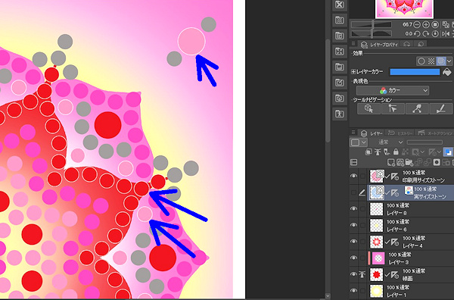This screenshot has height=300, width=454.
Task: Open layer palette hamburger menu
Action: pyautogui.click(x=353, y=133)
